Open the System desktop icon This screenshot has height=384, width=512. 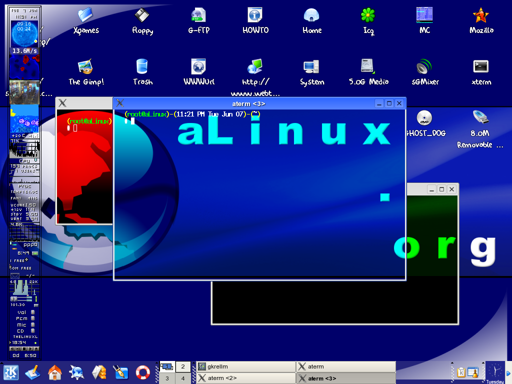point(311,66)
